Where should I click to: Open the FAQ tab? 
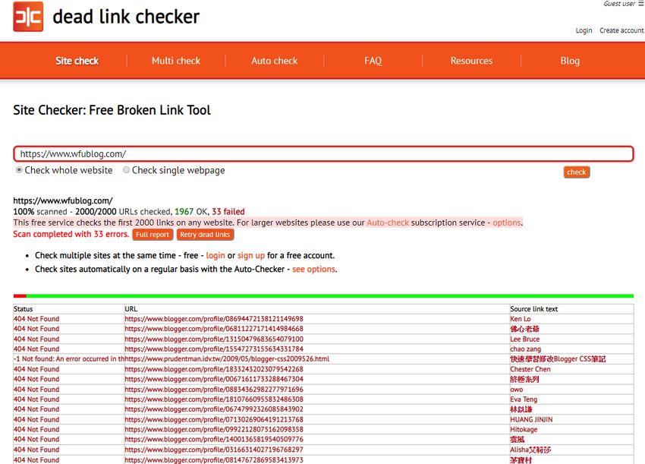[373, 61]
